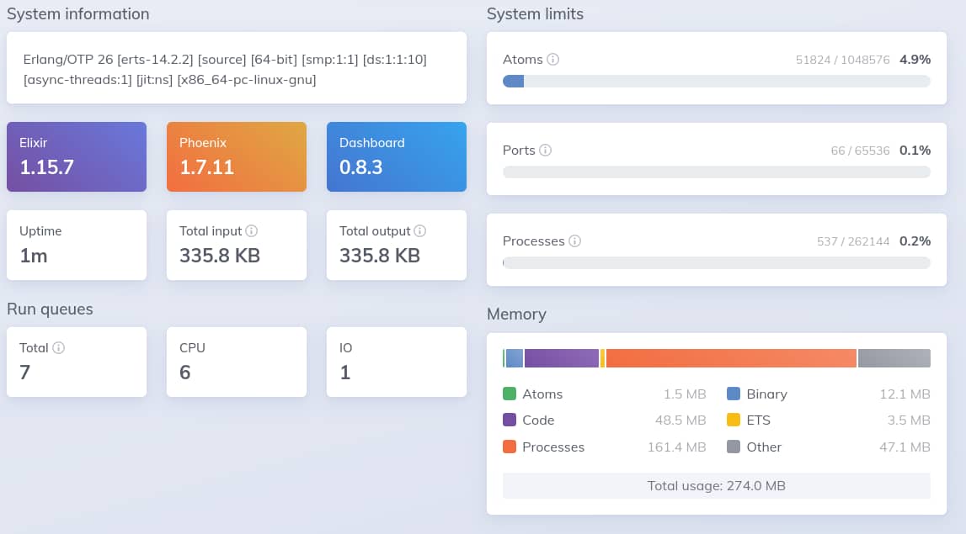The width and height of the screenshot is (966, 534).
Task: Click the Atoms usage progress bar
Action: pos(716,82)
